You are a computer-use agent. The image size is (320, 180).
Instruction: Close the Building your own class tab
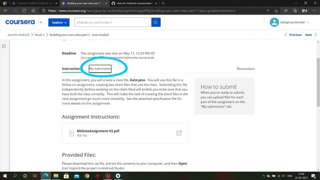[106, 3]
